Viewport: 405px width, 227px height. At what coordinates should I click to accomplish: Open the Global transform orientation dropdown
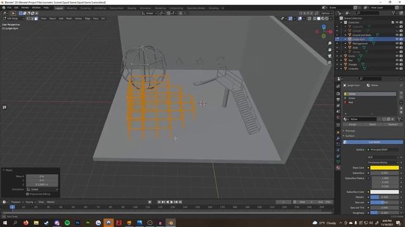point(149,13)
